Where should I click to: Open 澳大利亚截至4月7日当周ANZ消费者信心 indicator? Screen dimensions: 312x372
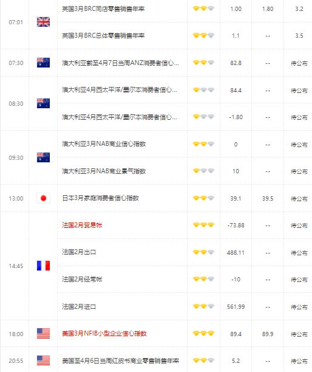(x=120, y=63)
